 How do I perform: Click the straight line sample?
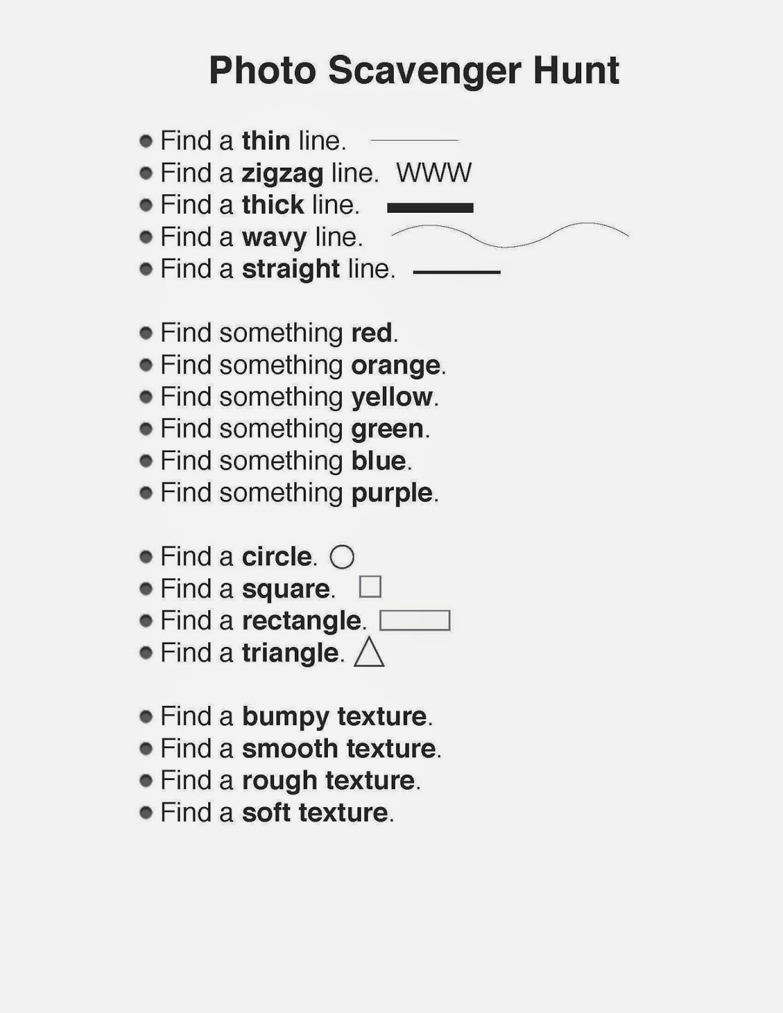(x=457, y=272)
